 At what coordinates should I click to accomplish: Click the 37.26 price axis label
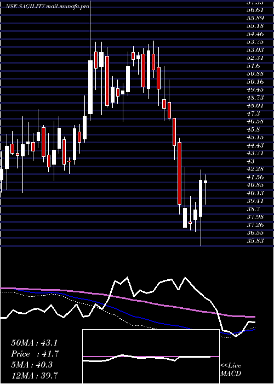tap(255, 225)
